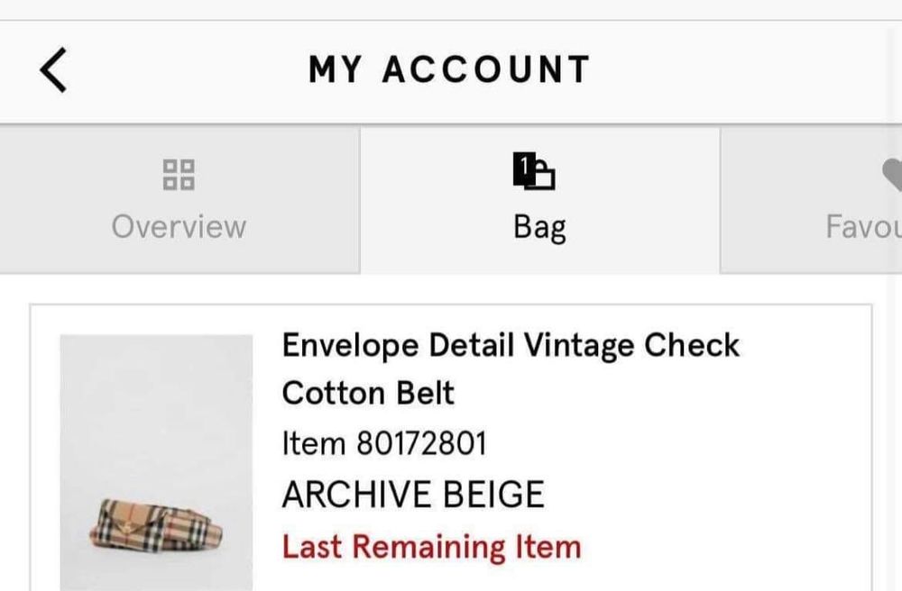The width and height of the screenshot is (902, 591).
Task: Click the Overview grid icon
Action: [x=179, y=174]
